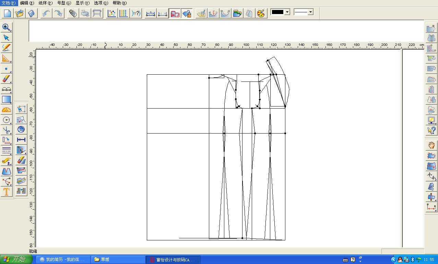
Task: Toggle the A-with-arrows length display button
Action: pos(150,13)
